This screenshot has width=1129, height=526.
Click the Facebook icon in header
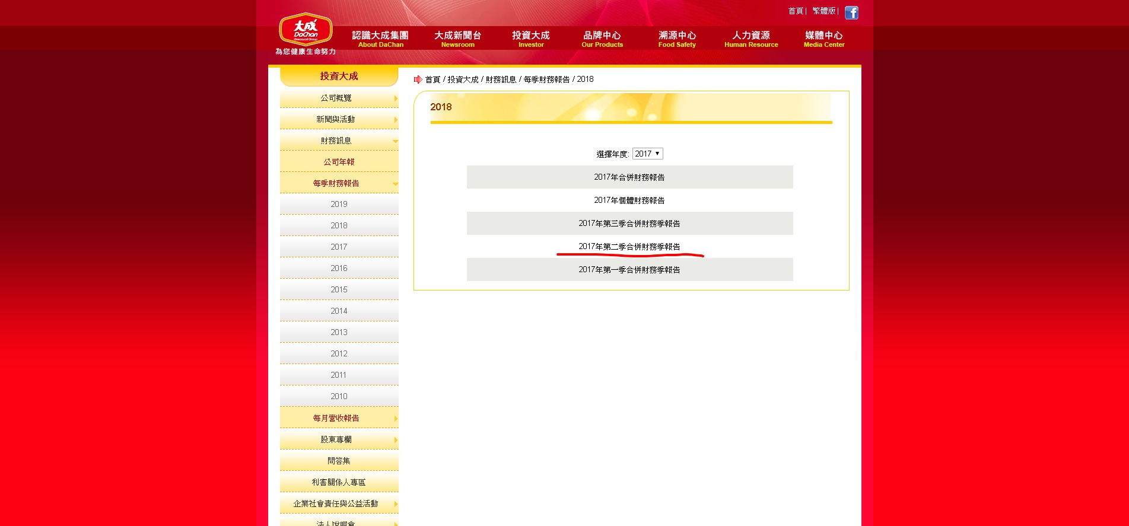coord(851,12)
